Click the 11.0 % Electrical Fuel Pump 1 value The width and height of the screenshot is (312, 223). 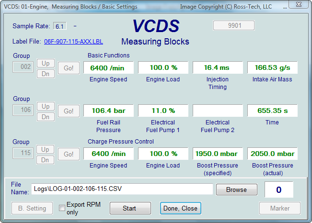[x=163, y=111]
